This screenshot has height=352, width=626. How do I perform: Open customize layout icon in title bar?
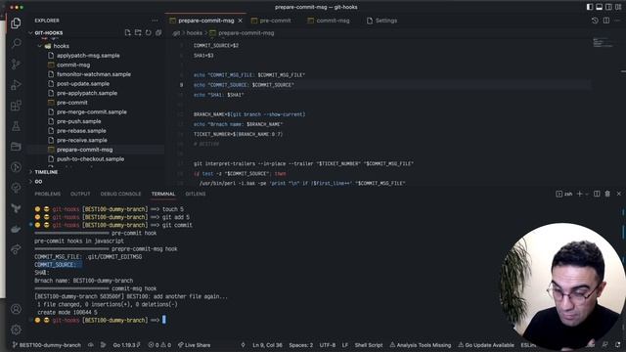[x=618, y=7]
